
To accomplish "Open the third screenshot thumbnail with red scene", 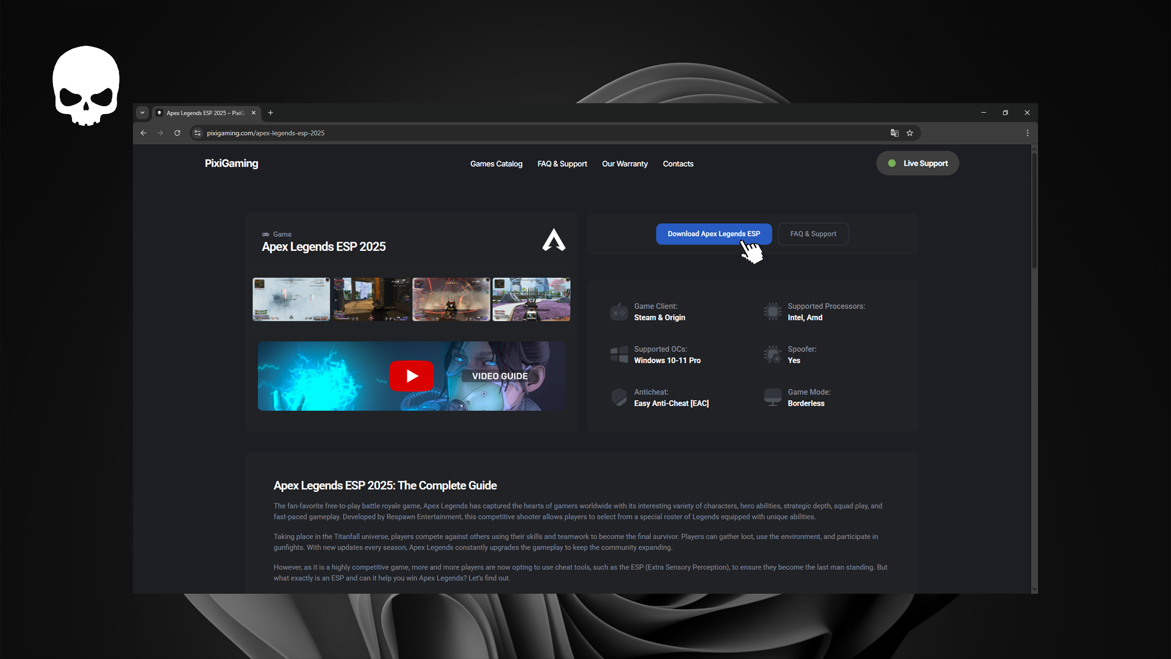I will click(451, 300).
